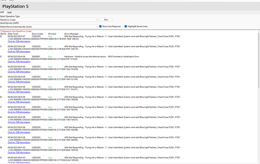Viewport: 260px width, 164px height.
Task: Open the Serial Devices (UART) dropdown
Action: click(x=49, y=27)
